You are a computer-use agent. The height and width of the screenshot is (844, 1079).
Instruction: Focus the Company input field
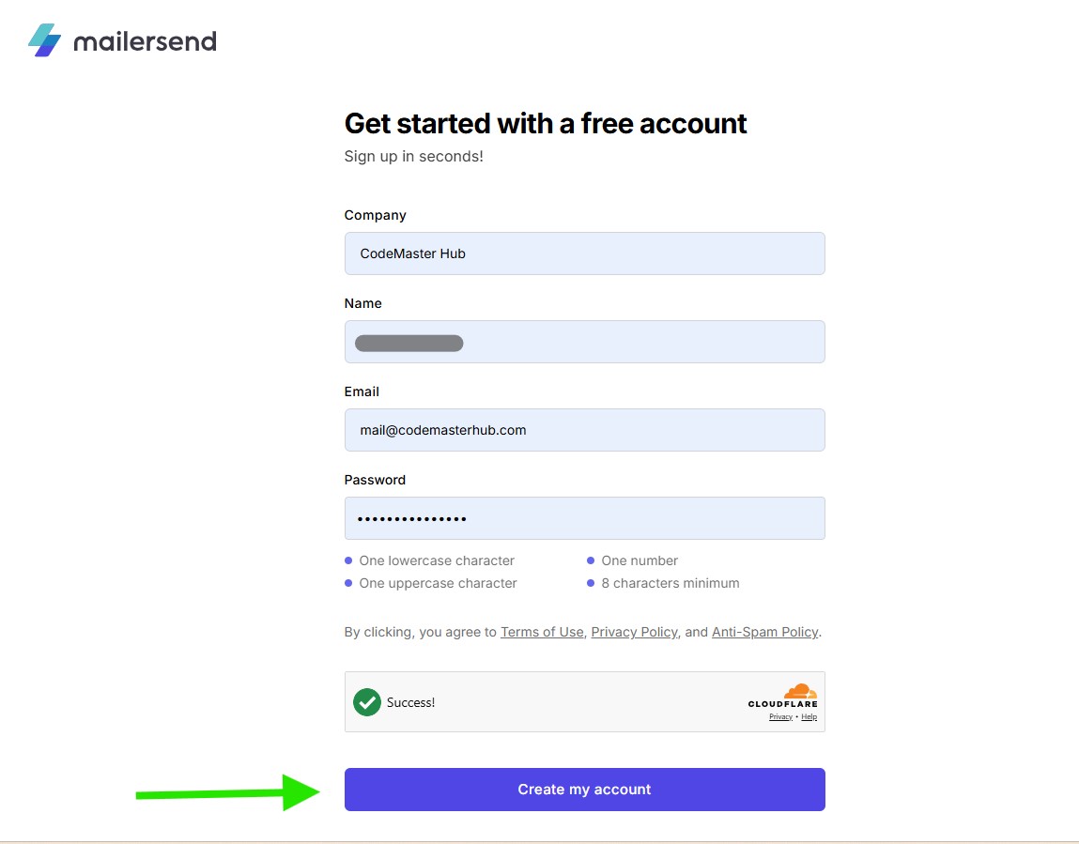point(584,253)
